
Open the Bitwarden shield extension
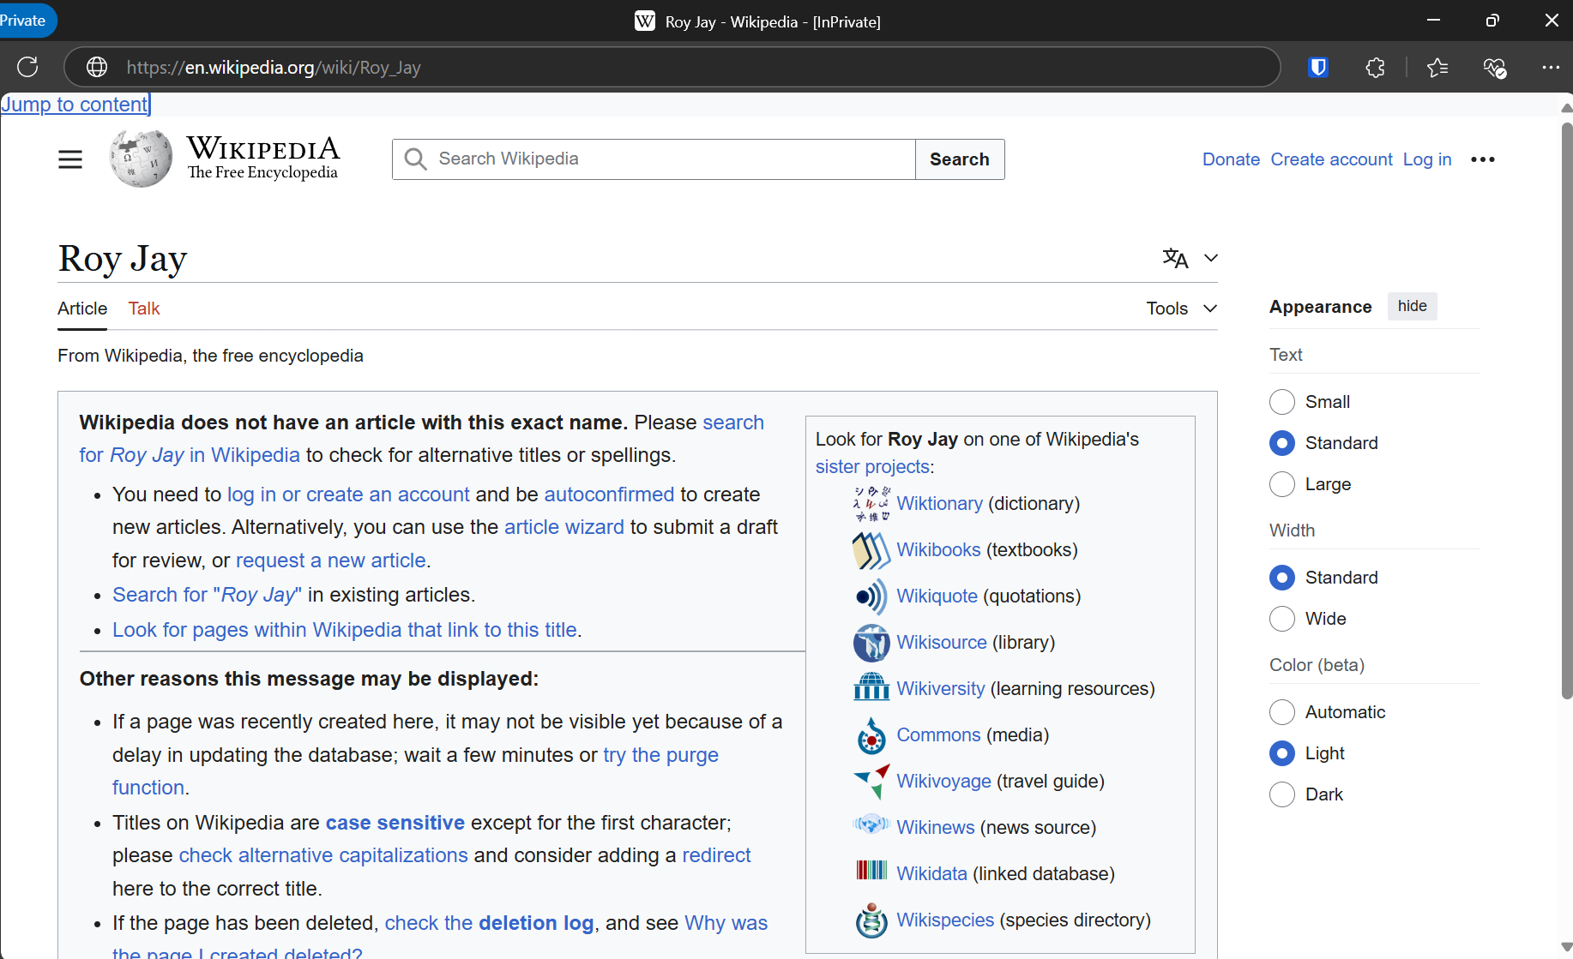click(x=1318, y=67)
